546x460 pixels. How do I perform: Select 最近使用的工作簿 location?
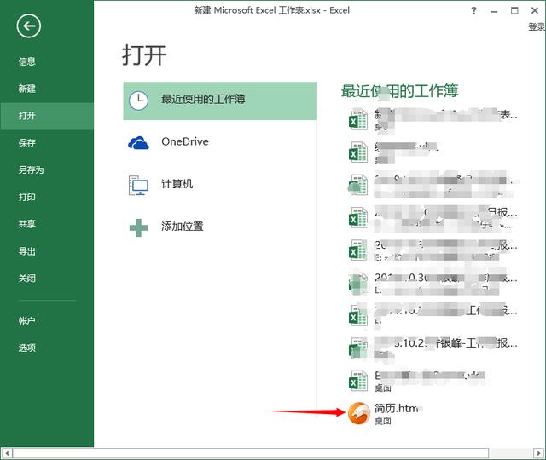click(x=220, y=101)
